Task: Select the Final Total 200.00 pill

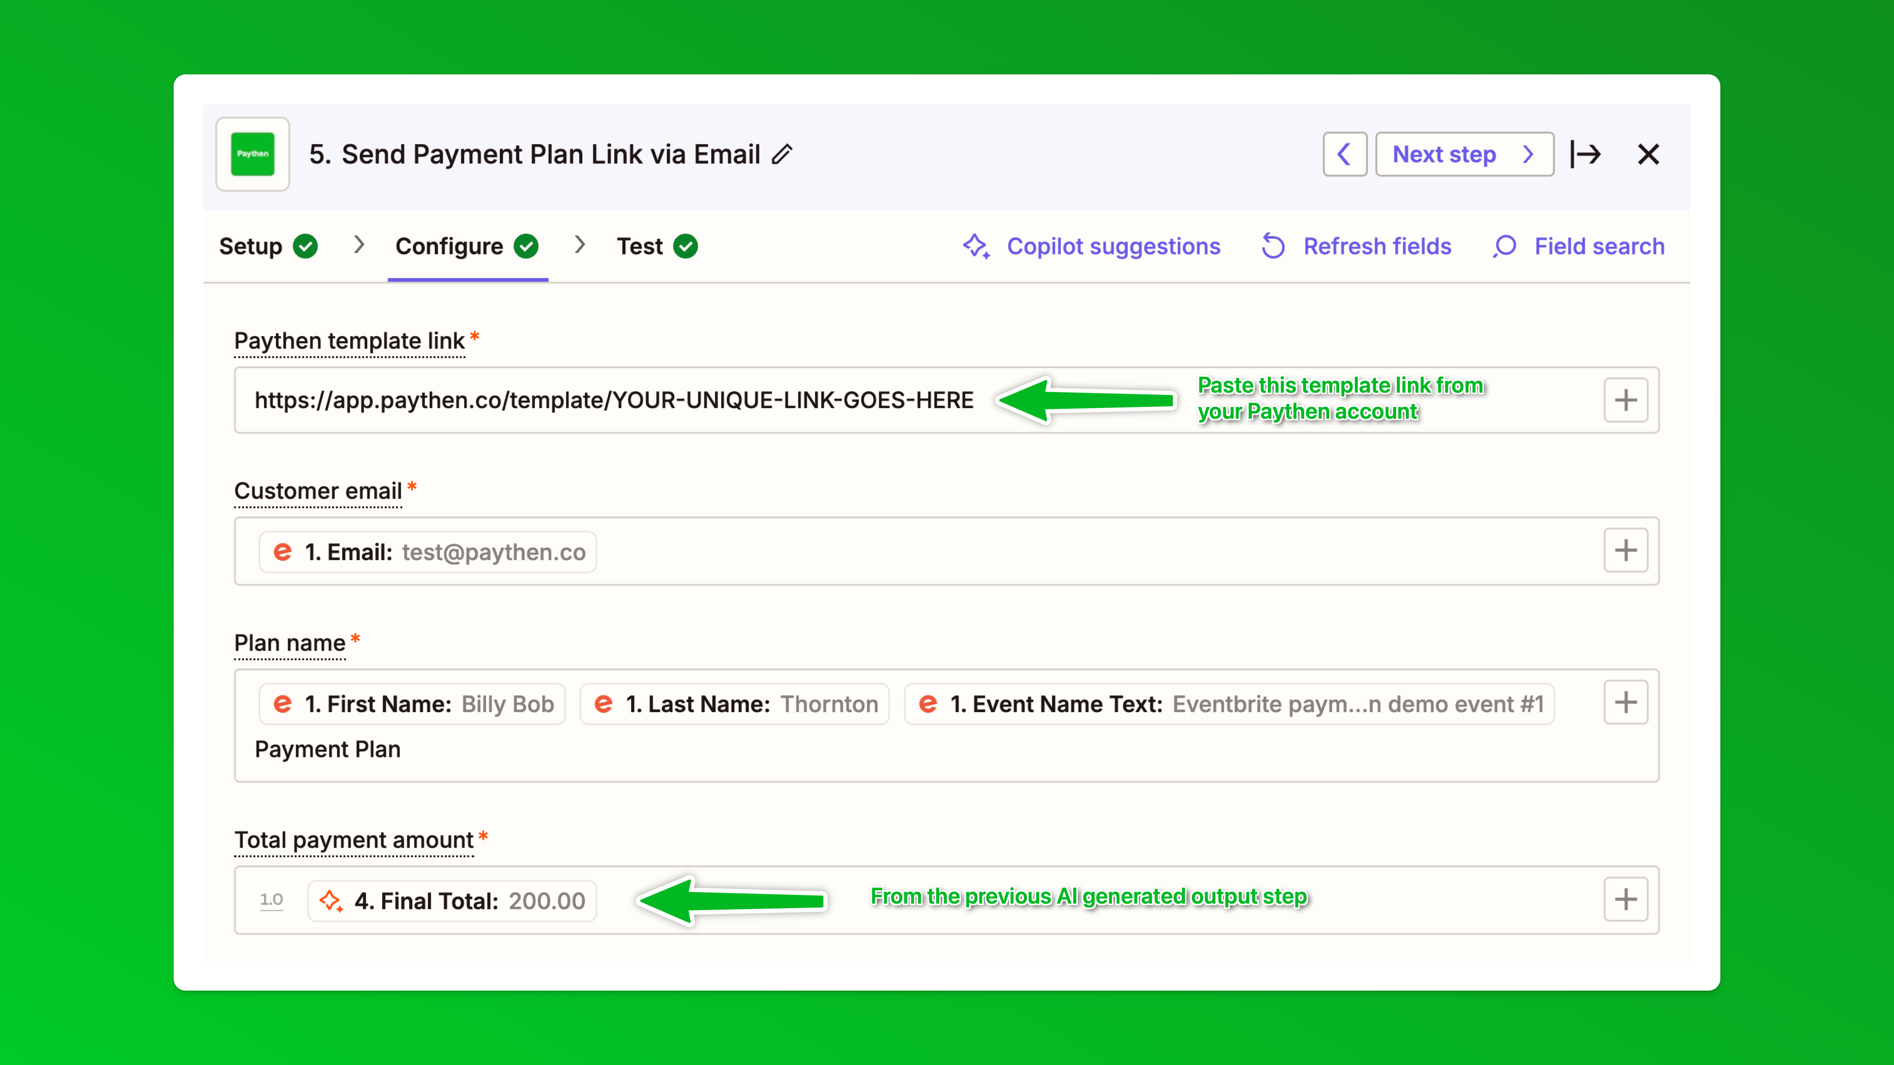Action: tap(452, 900)
